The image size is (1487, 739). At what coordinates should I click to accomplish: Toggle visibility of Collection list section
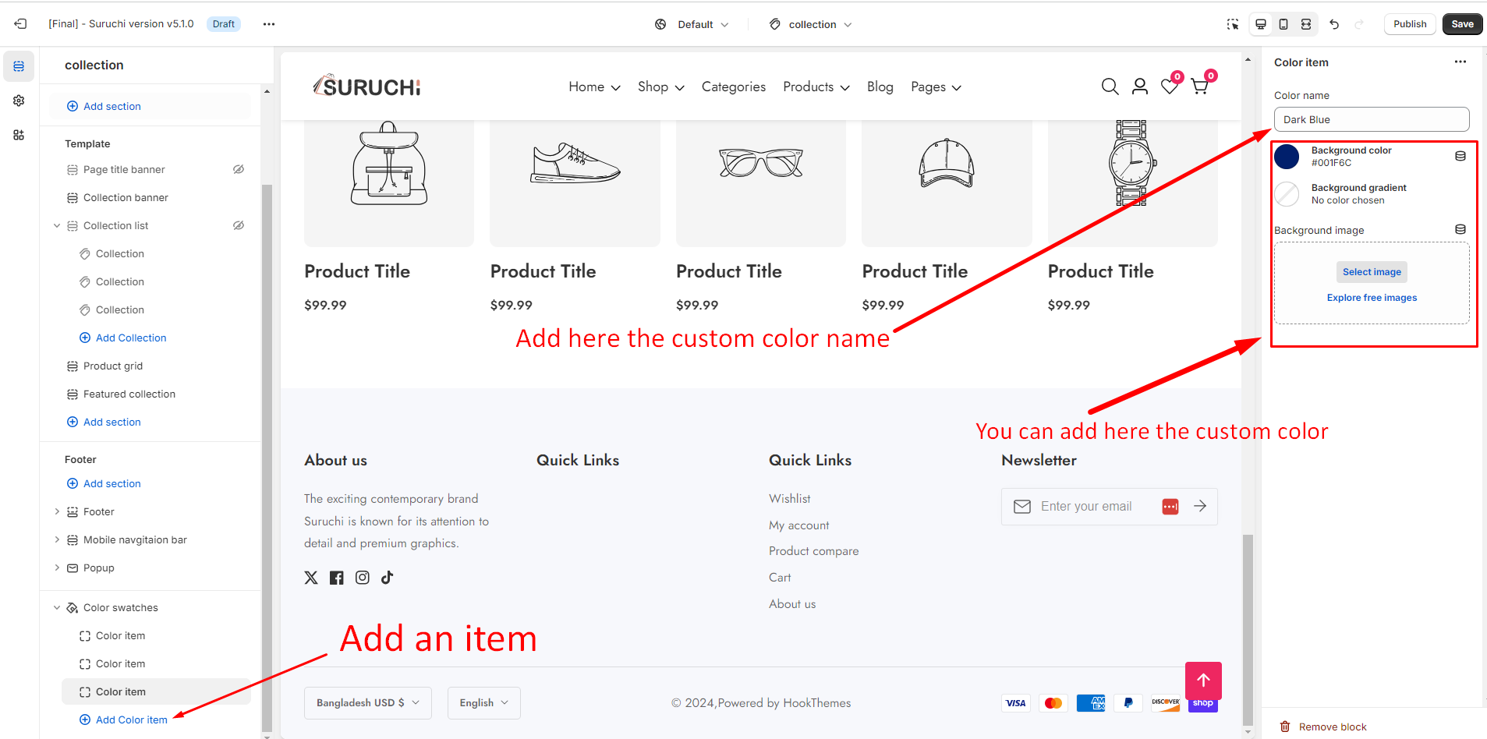[x=239, y=225]
